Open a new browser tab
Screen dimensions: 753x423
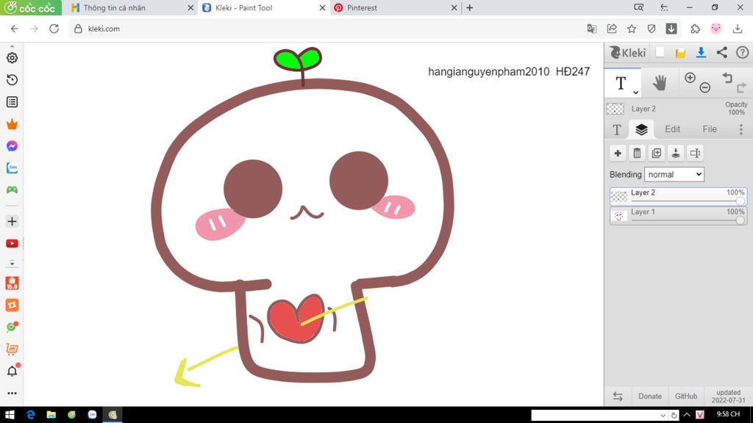pyautogui.click(x=470, y=7)
